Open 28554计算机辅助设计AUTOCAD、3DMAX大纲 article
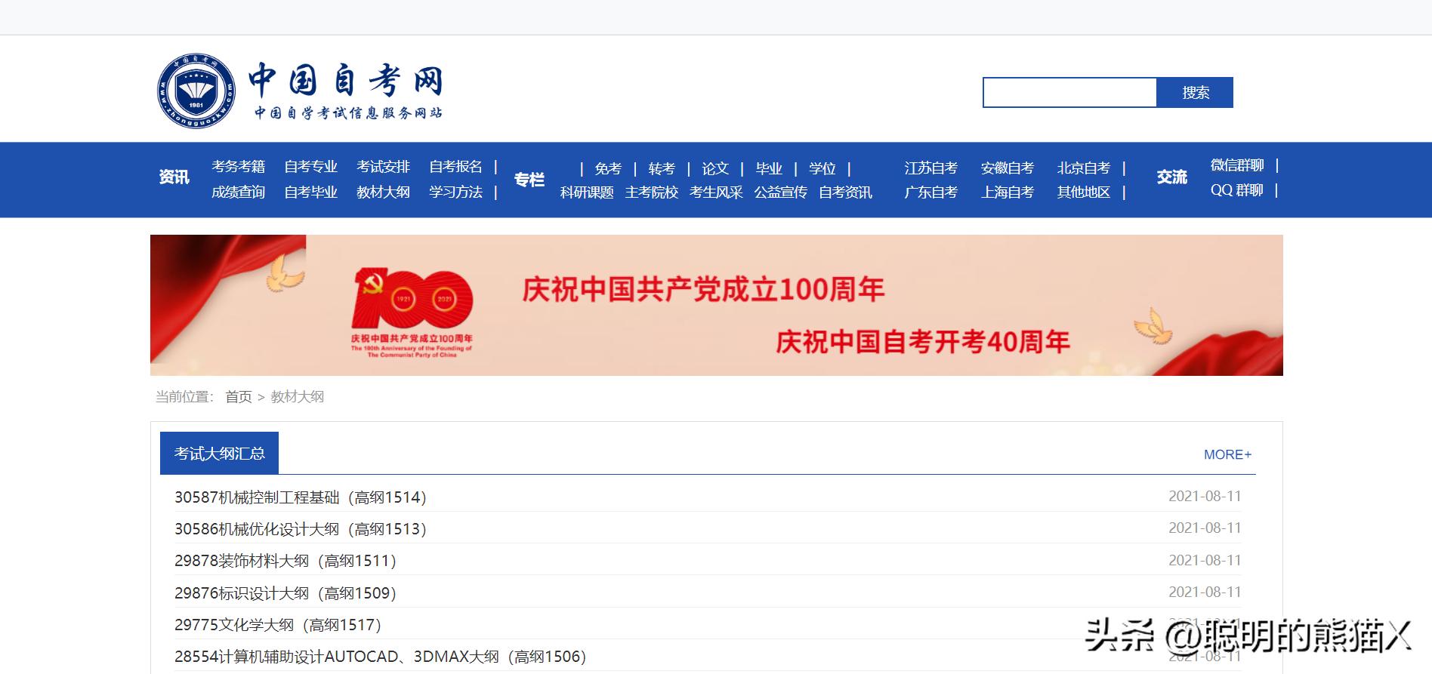 coord(381,657)
